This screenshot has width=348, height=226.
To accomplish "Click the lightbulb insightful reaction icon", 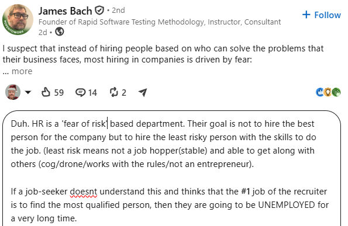I will click(x=328, y=92).
